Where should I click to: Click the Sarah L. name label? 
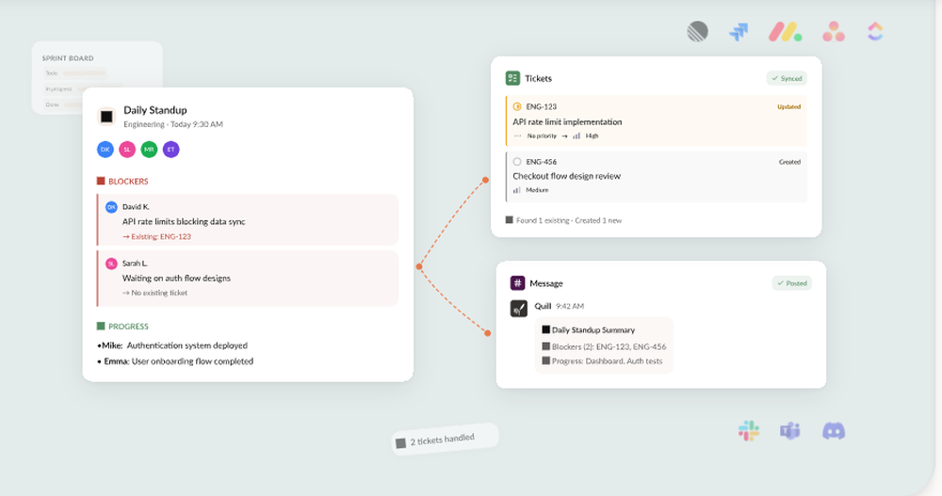[x=135, y=263]
